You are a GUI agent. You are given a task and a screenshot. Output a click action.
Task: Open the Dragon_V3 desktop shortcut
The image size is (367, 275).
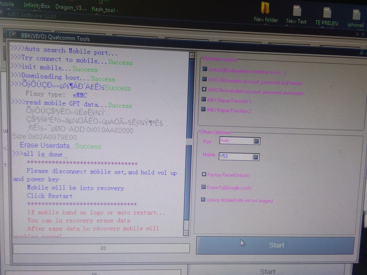click(71, 8)
